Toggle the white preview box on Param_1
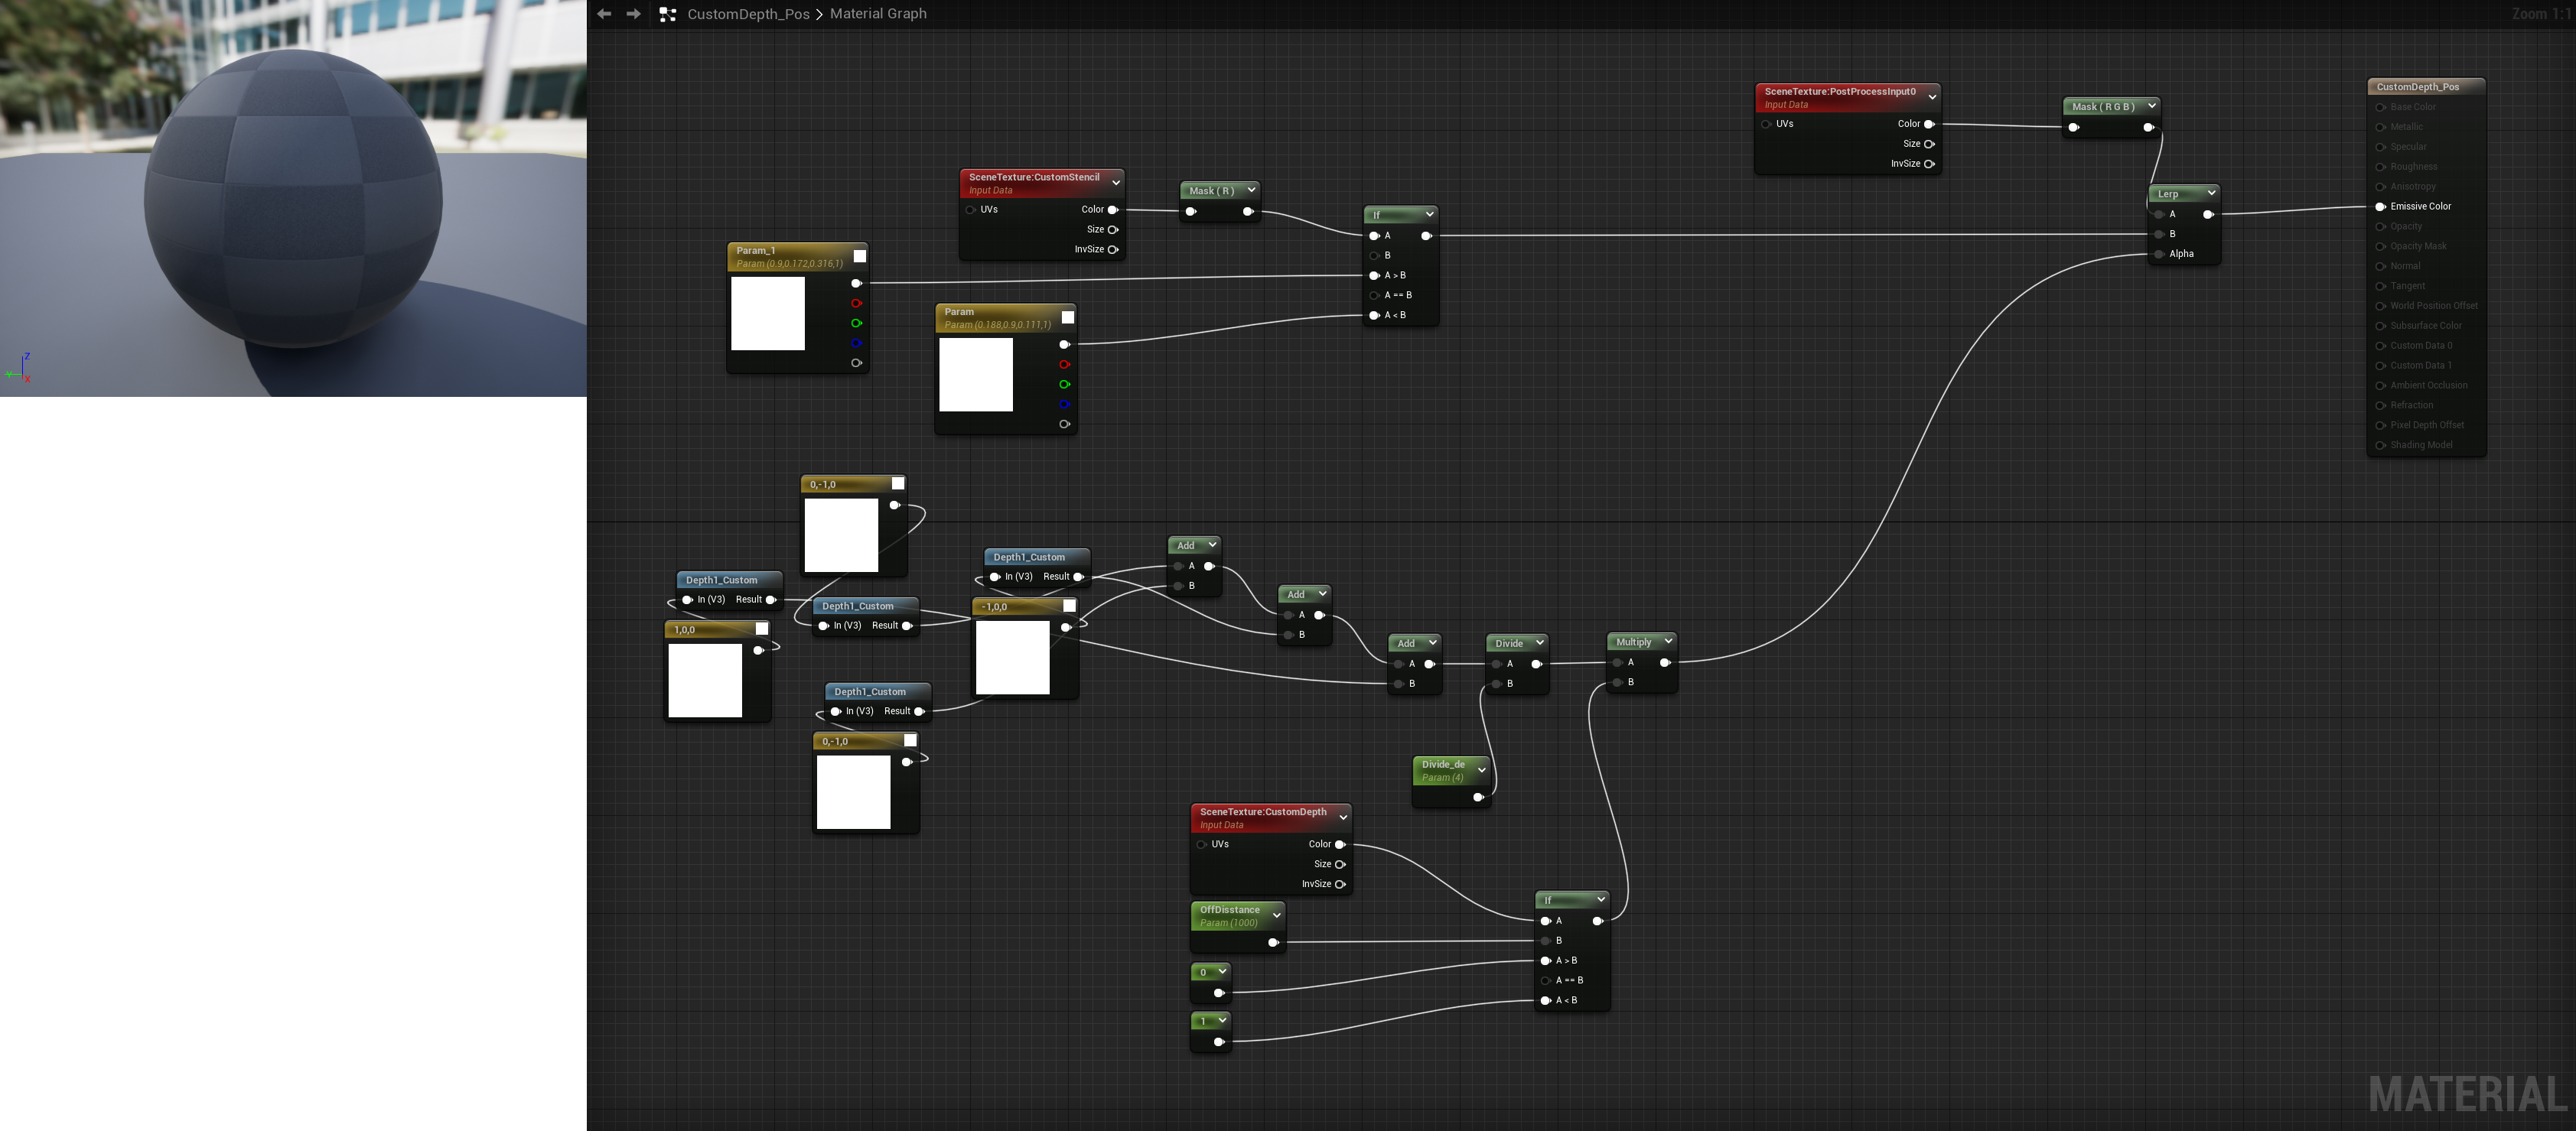This screenshot has width=2576, height=1131. (x=859, y=255)
